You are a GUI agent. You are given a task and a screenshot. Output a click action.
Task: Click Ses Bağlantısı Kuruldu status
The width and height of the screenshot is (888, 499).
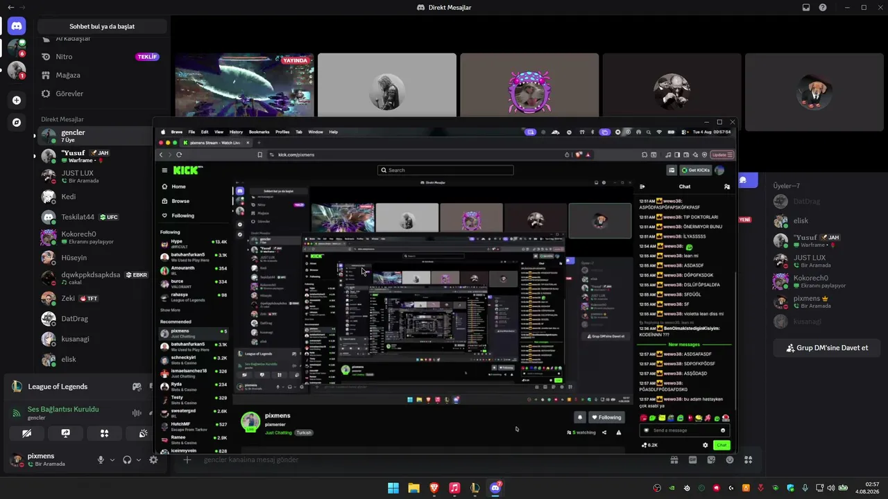[63, 409]
